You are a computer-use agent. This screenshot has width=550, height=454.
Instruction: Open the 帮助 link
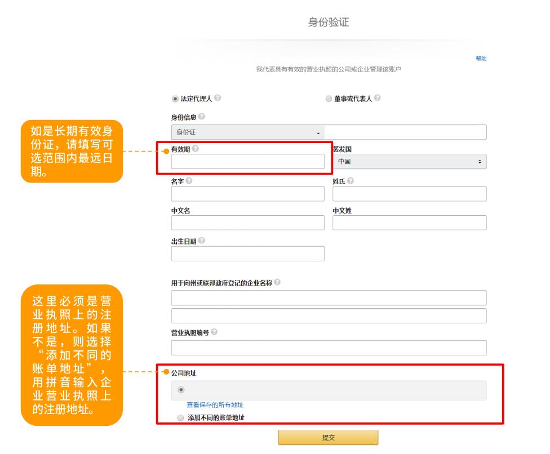click(481, 59)
